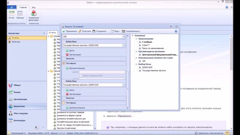Select the Отчеты document tab

click(52, 33)
